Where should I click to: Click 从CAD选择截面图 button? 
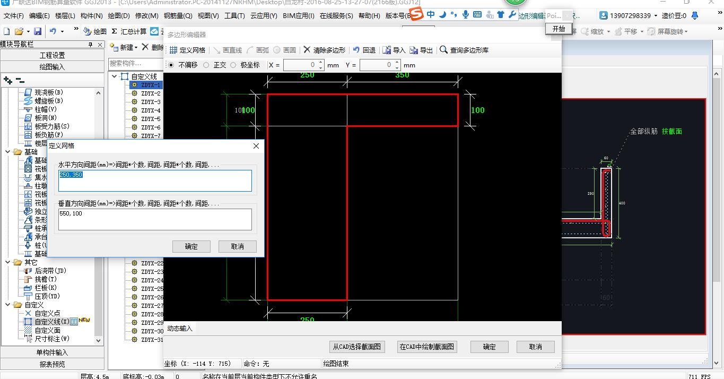pos(356,347)
